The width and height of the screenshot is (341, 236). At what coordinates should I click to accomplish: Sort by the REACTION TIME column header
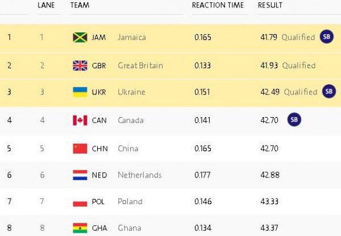click(x=218, y=5)
